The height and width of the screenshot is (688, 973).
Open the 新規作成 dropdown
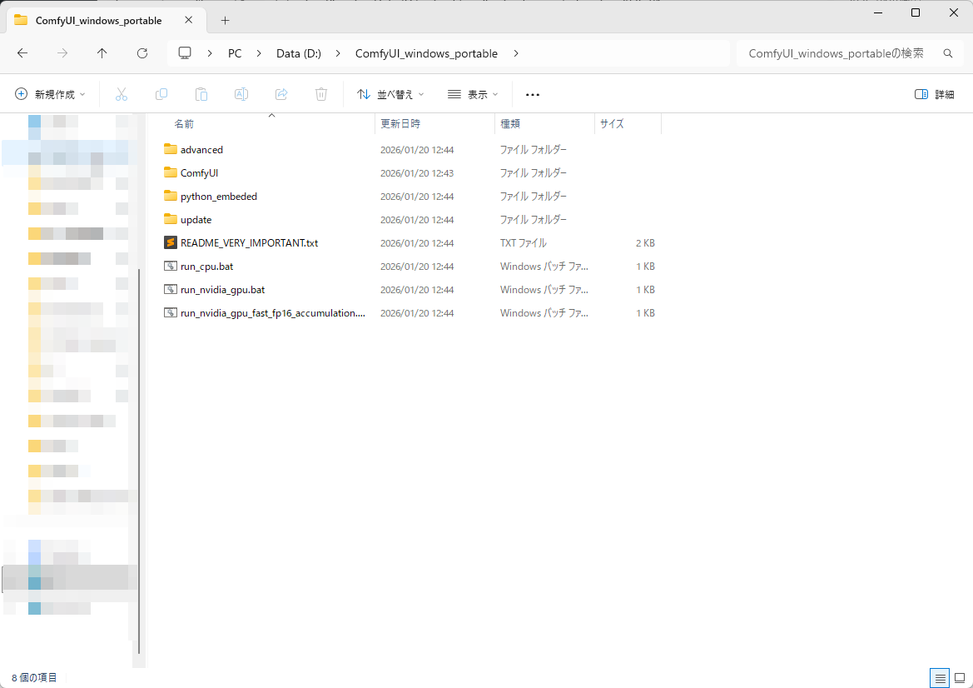[50, 94]
